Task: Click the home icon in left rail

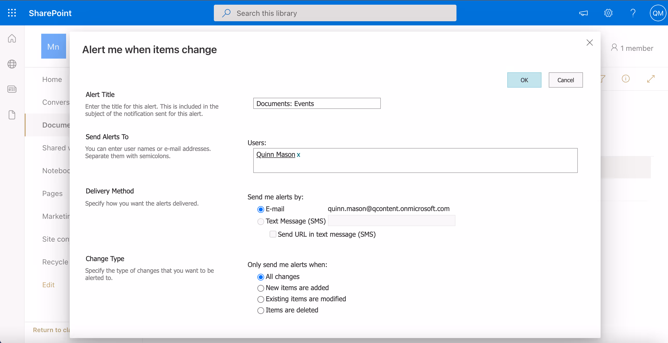Action: (x=12, y=39)
